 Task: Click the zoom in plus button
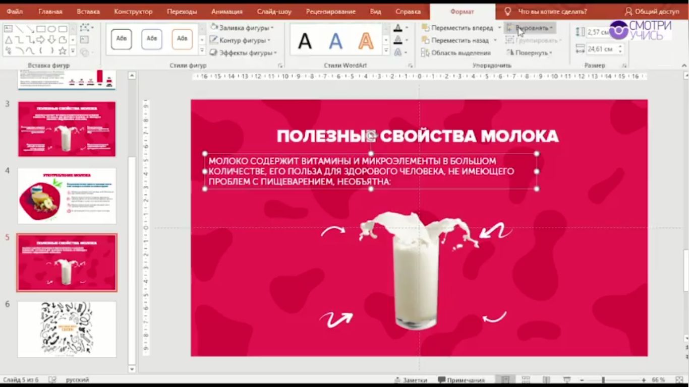pyautogui.click(x=644, y=380)
